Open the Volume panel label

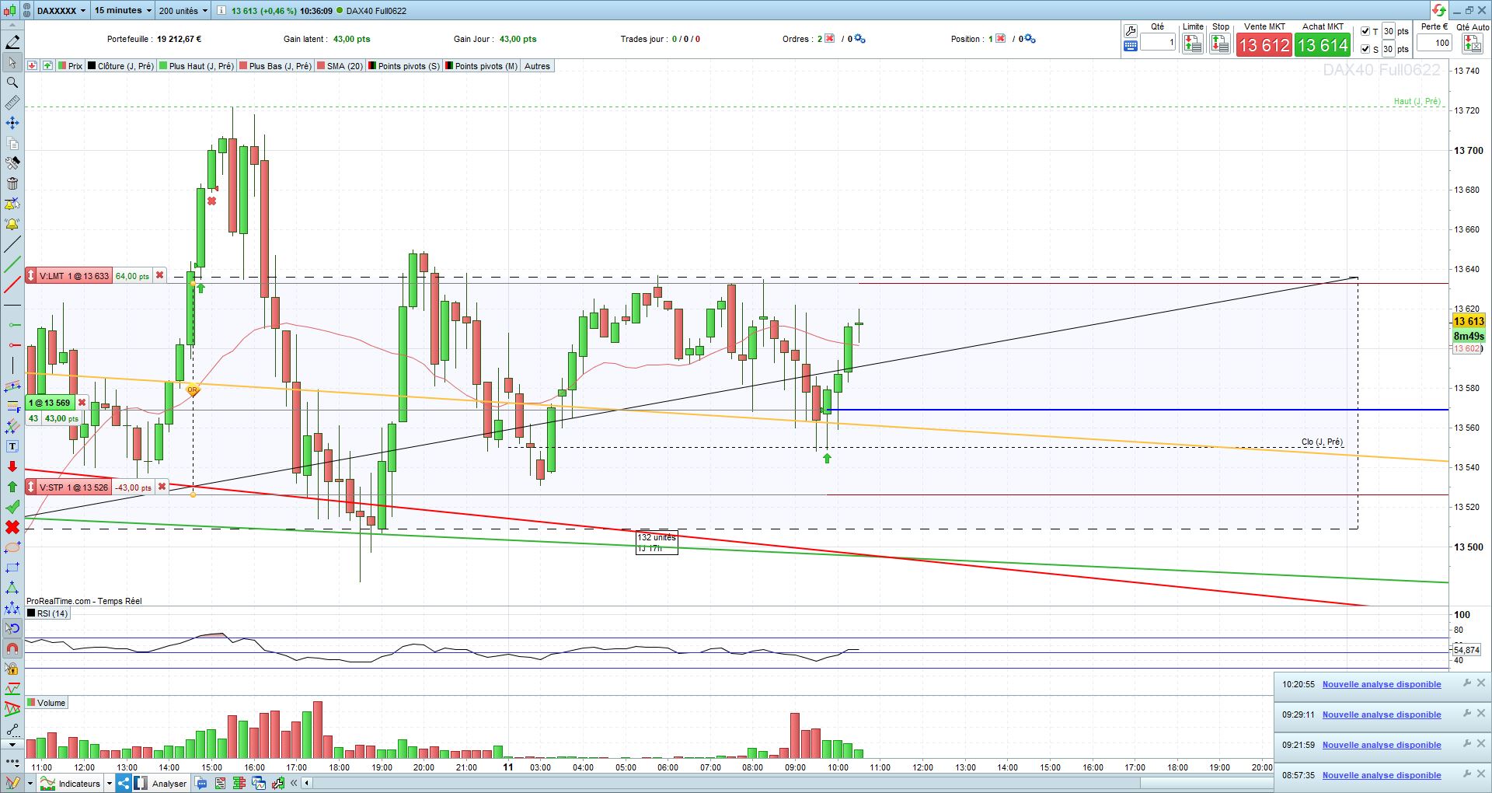[47, 703]
